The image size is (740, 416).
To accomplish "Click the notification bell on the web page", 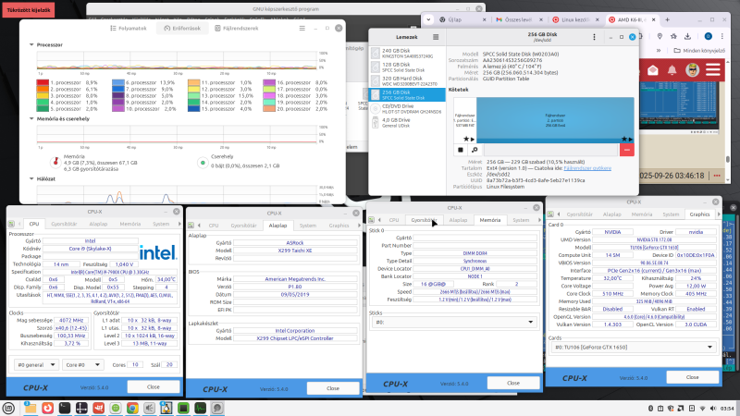I will click(672, 70).
